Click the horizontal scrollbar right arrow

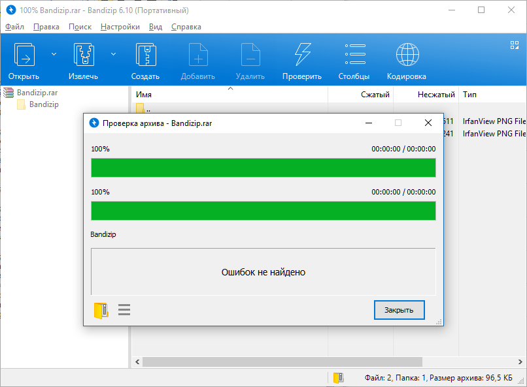point(520,362)
